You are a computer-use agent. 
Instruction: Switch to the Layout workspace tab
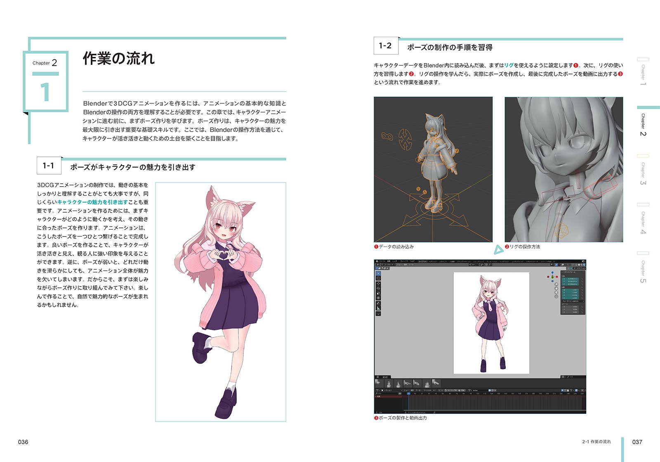tap(422, 261)
